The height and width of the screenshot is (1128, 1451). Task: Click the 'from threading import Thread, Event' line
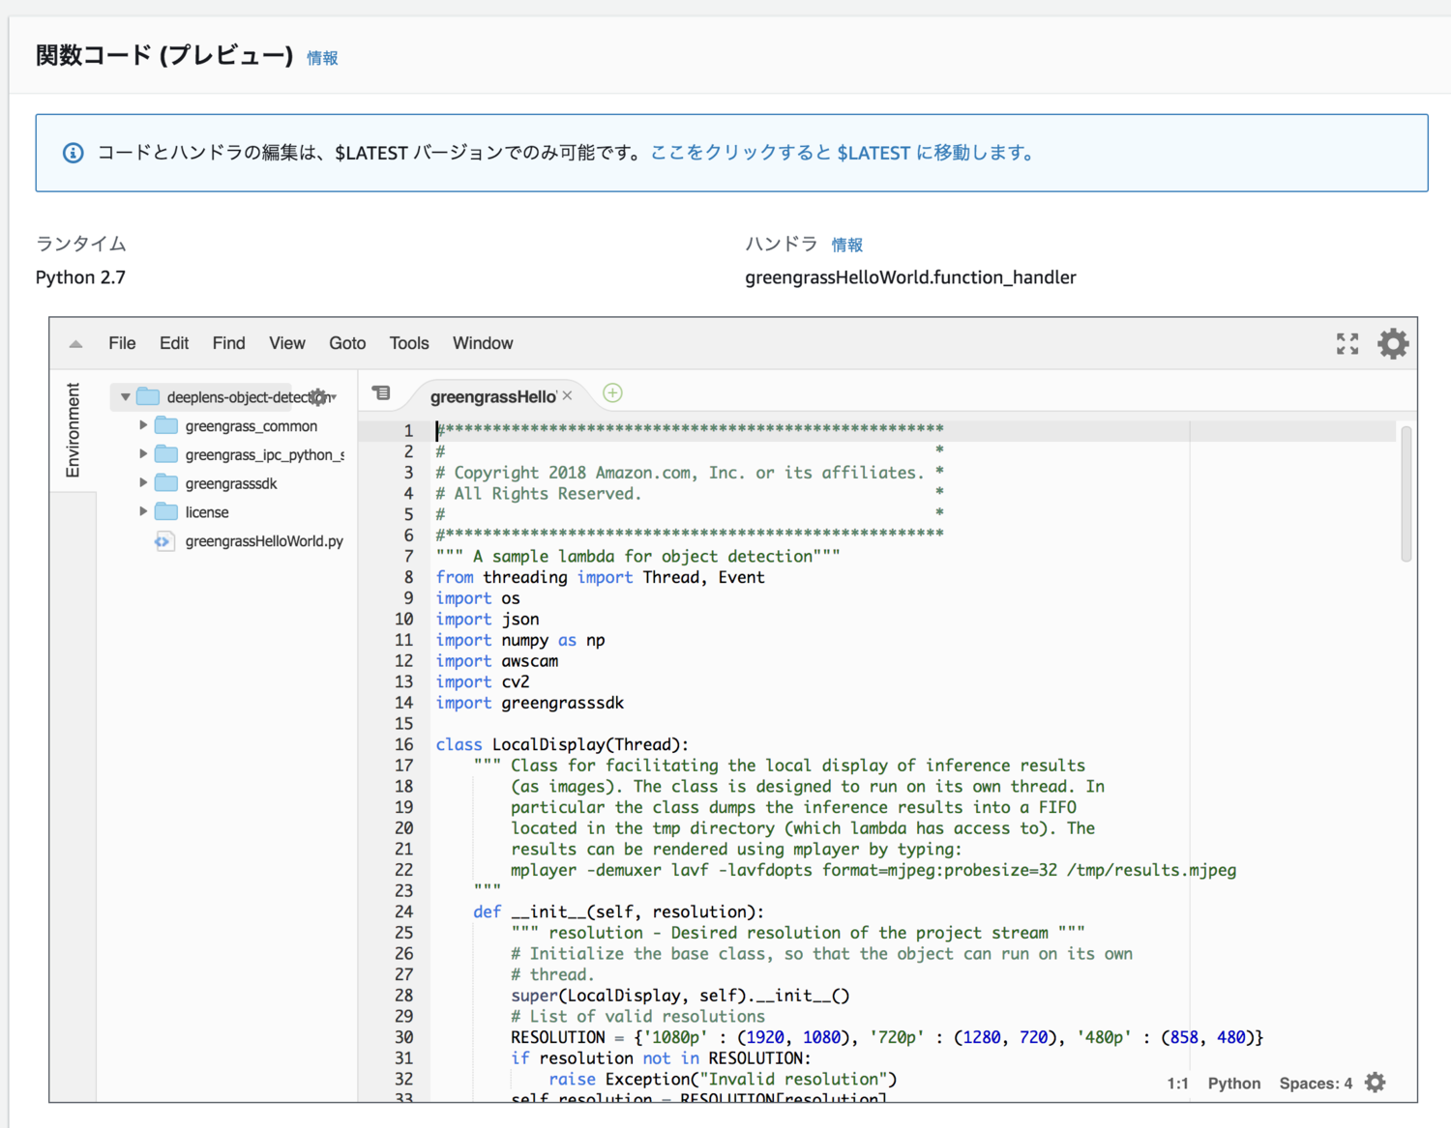(600, 577)
